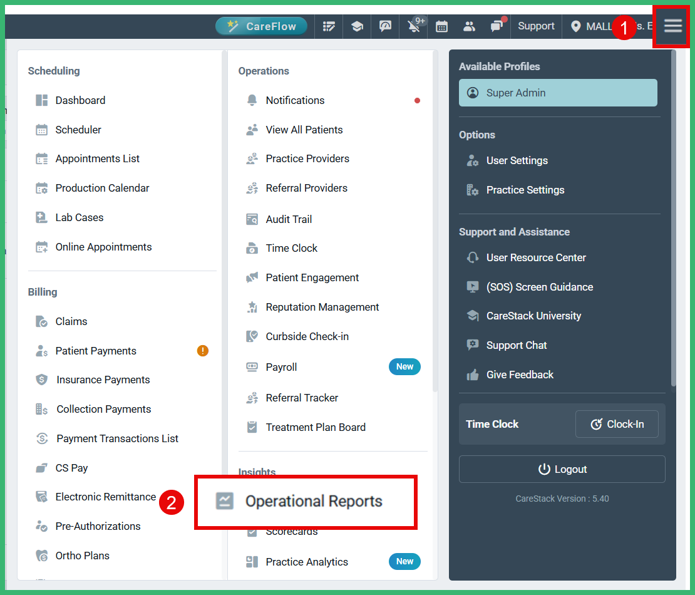Click the CareFlow sparkle button

[x=262, y=26]
